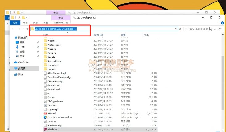Viewport: 226px width, 132px height.
Task: Click the new folder quick access icon
Action: (23, 18)
